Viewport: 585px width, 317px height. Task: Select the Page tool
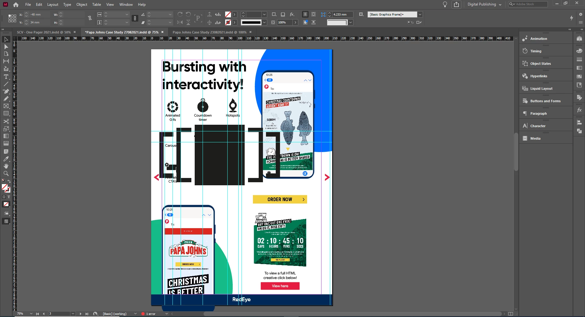click(6, 54)
